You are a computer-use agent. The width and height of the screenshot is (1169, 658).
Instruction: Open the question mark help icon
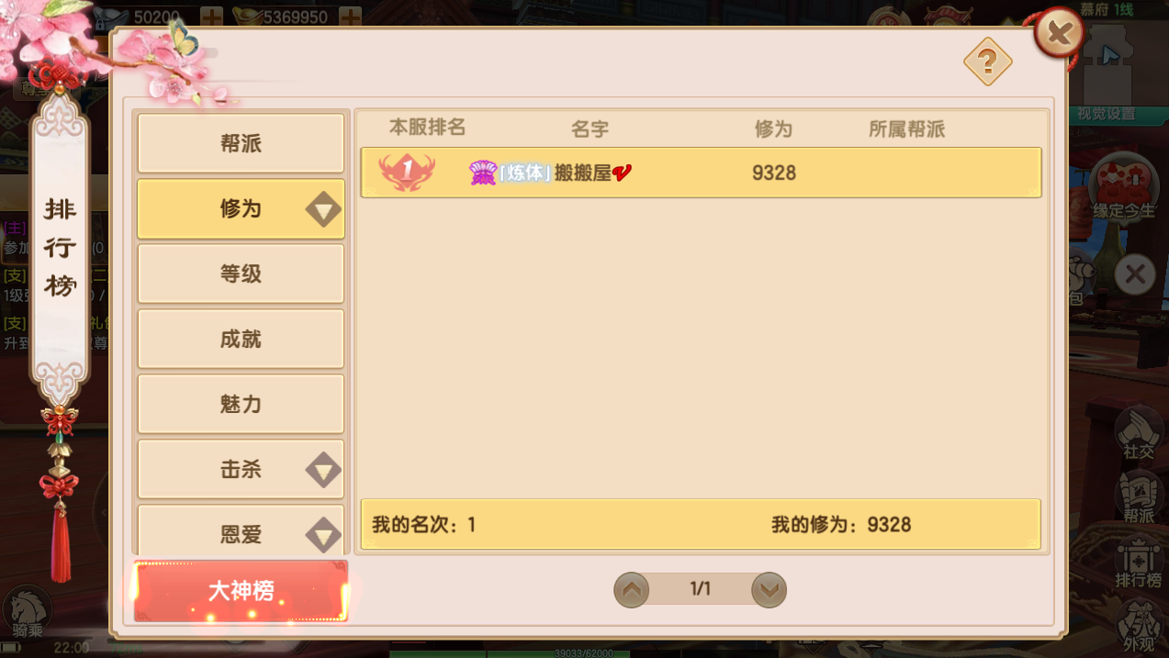pos(987,62)
